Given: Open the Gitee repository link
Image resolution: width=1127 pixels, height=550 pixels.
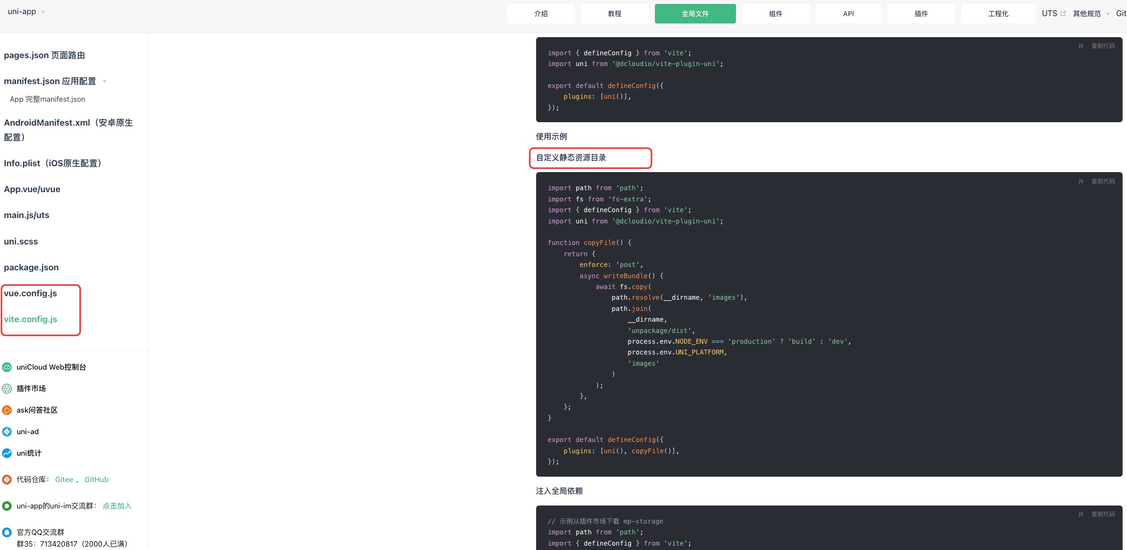Looking at the screenshot, I should tap(64, 480).
